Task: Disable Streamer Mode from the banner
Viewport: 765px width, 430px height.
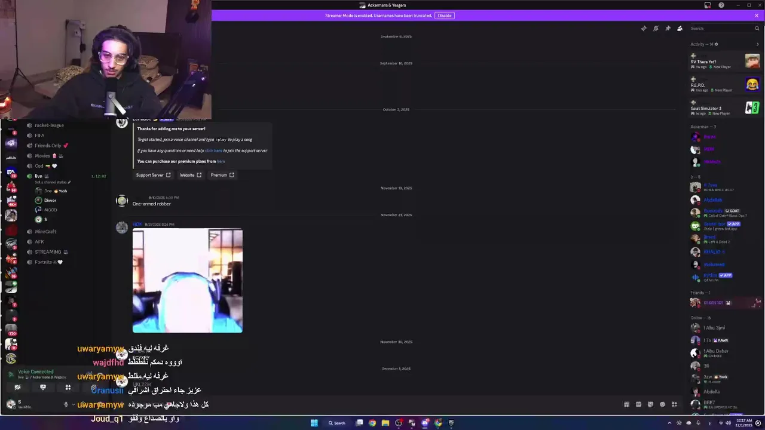Action: coord(445,16)
